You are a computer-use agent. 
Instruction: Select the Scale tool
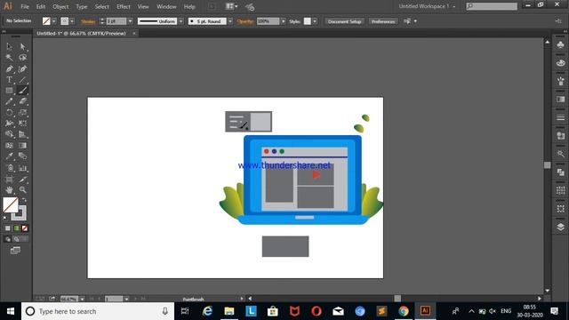coord(23,113)
